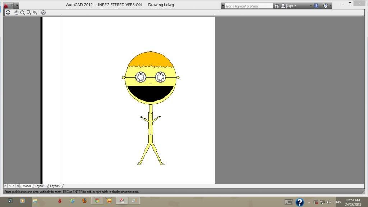This screenshot has height=207, width=368.
Task: Select the Zoom Original tool
Action: click(35, 13)
